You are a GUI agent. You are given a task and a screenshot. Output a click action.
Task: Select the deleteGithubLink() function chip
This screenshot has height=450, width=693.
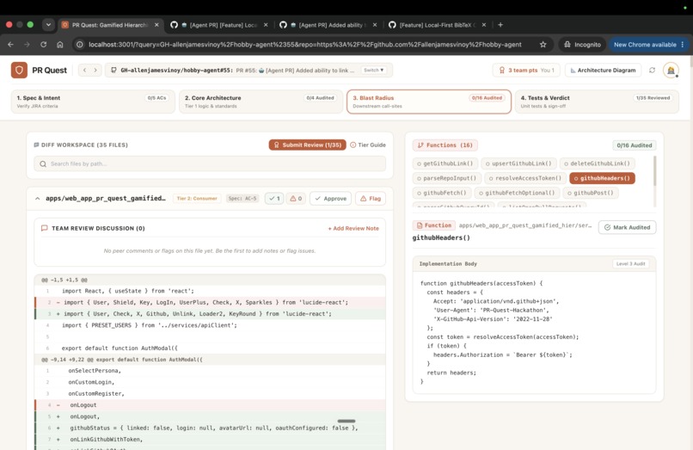597,163
